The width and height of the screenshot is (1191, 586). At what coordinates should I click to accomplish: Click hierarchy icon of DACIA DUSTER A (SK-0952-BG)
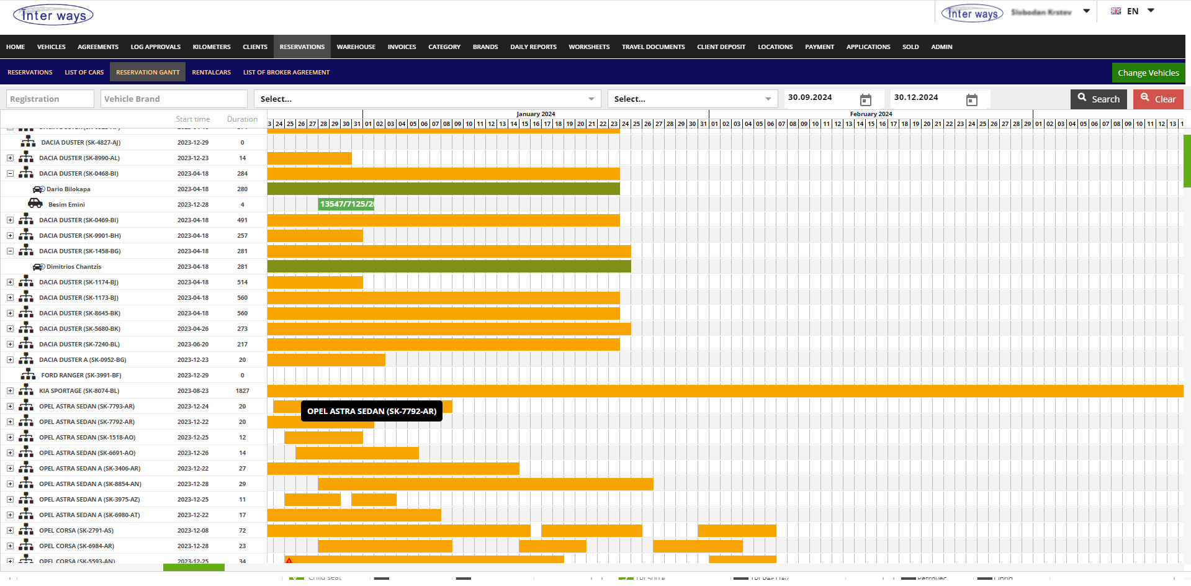26,359
